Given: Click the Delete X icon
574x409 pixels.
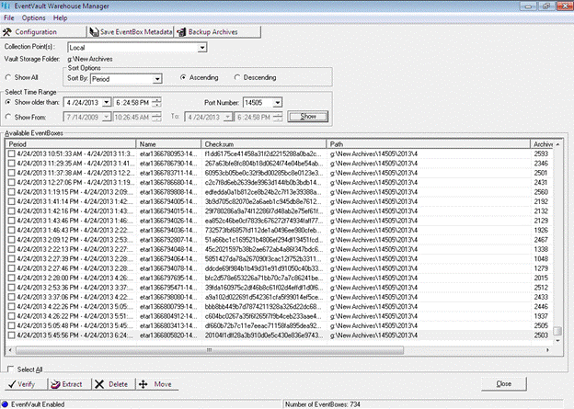Looking at the screenshot, I should point(99,384).
